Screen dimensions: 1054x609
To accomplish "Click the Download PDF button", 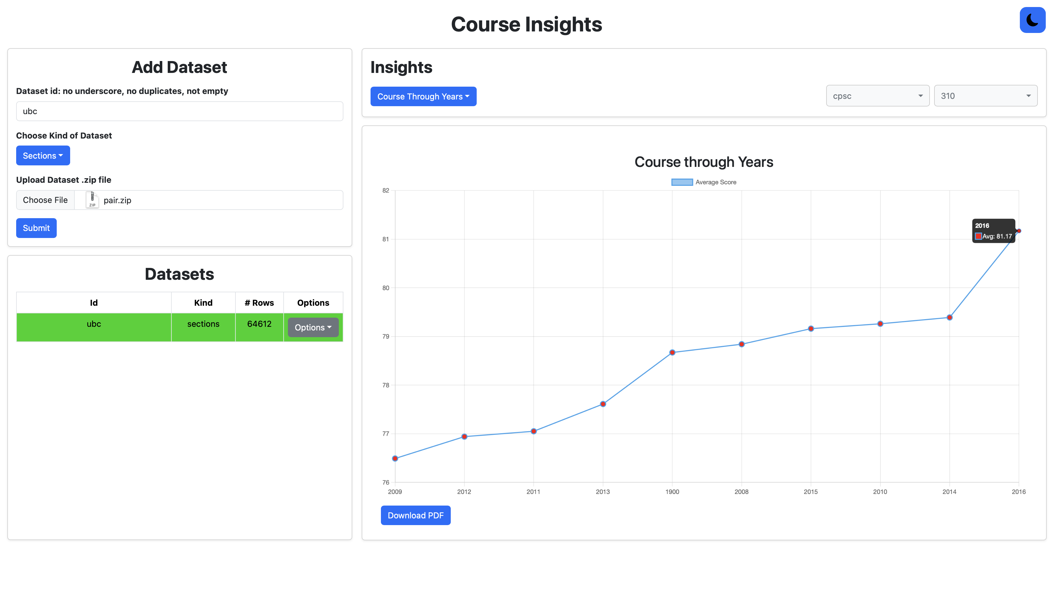I will (x=415, y=515).
